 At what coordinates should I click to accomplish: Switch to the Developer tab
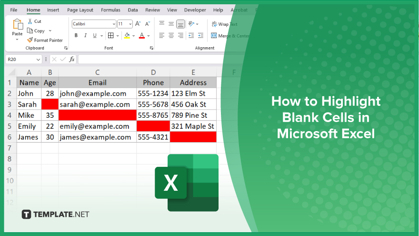[x=195, y=10]
